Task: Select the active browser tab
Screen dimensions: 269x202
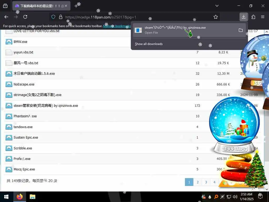Action: 41,6
